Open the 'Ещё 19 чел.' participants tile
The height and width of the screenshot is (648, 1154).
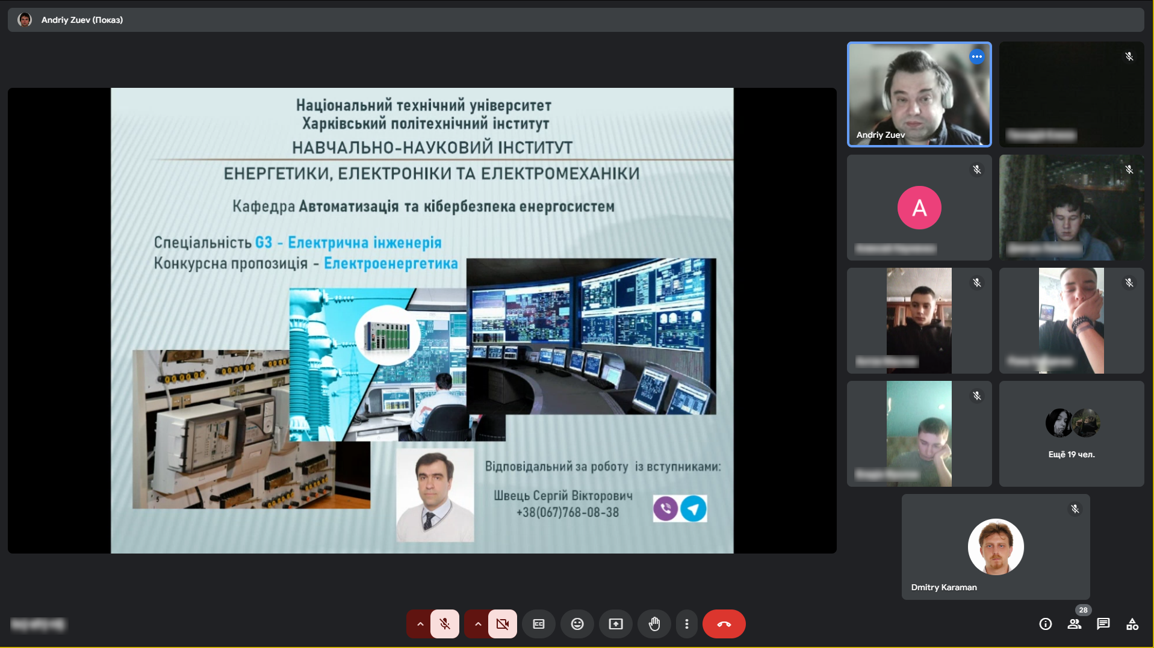(1072, 434)
